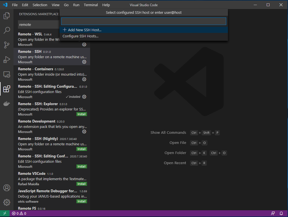Click the green remote window status icon
Viewport: 288px width, 217px height.
[x=5, y=213]
